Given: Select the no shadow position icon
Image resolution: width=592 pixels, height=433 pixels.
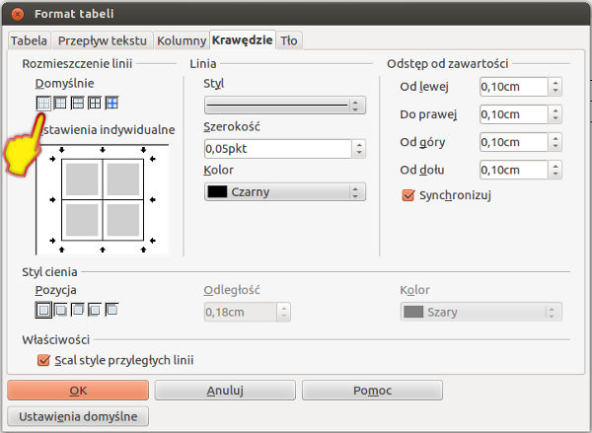Looking at the screenshot, I should (x=43, y=310).
